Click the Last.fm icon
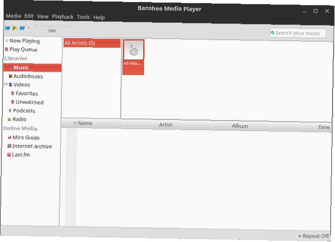The width and height of the screenshot is (335, 242). coord(9,155)
